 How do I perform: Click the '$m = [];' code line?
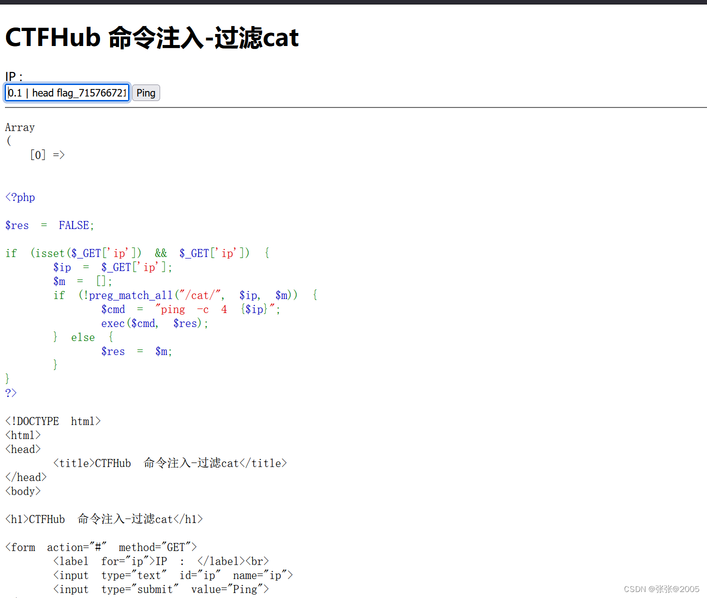[x=83, y=281]
